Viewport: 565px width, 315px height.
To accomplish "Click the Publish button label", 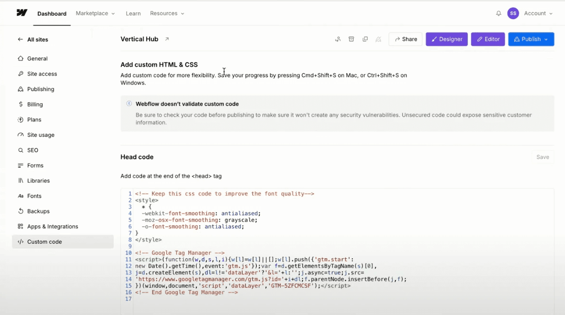I will (531, 39).
